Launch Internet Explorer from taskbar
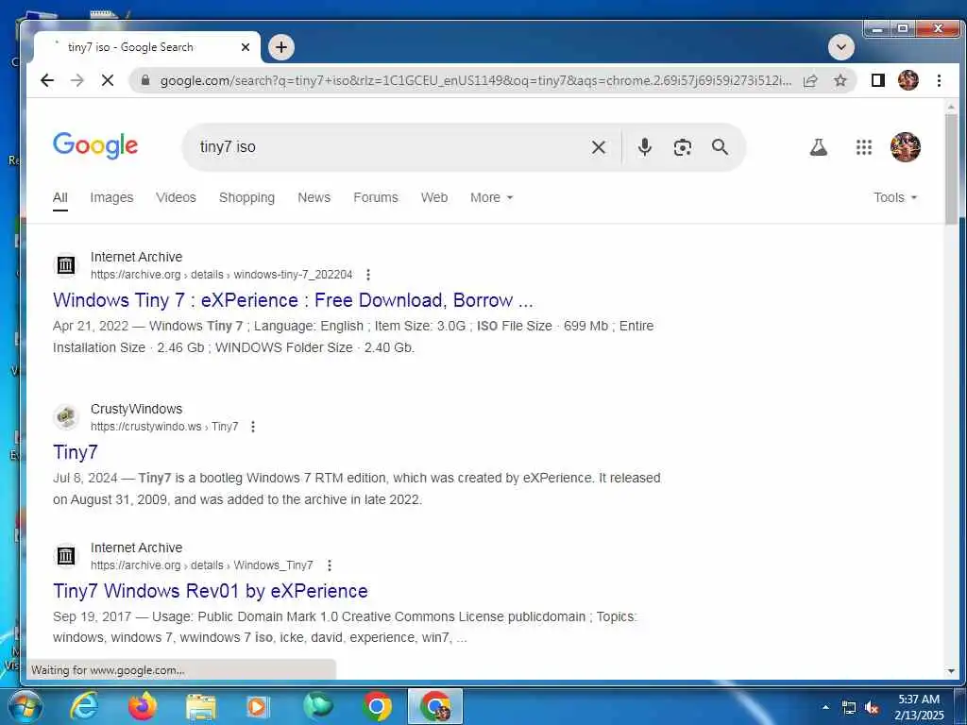967x725 pixels. pos(84,706)
